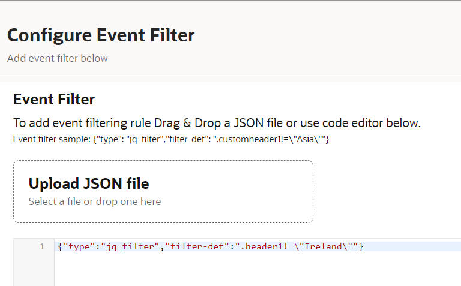Click ".header1" in the filter definition

pyautogui.click(x=261, y=246)
